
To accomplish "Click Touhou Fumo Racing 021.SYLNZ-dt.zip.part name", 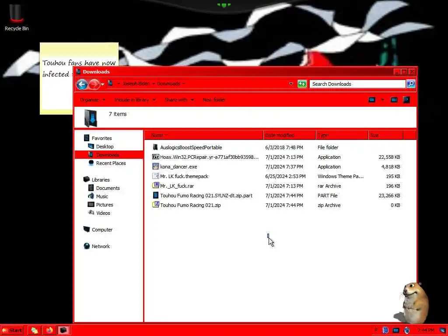I will coord(206,196).
